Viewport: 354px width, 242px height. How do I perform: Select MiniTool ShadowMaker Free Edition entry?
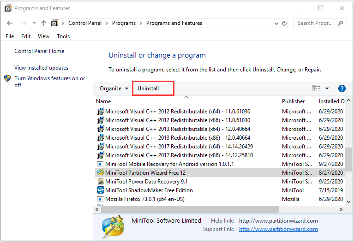point(220,190)
